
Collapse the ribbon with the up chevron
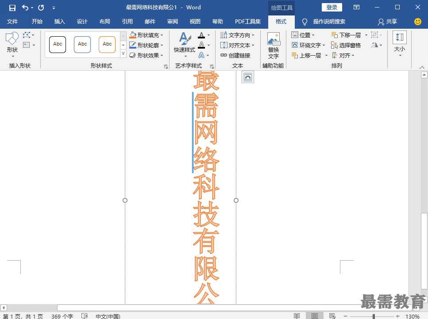[422, 67]
